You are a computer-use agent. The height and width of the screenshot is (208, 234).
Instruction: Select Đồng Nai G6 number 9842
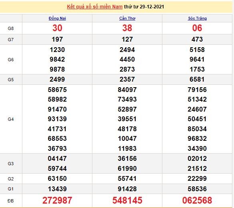coord(57,59)
